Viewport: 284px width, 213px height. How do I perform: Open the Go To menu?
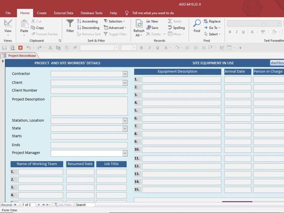[x=212, y=28]
